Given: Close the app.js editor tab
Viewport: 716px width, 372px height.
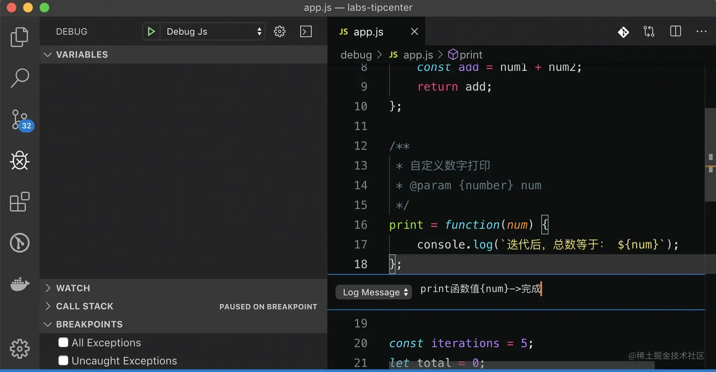Looking at the screenshot, I should click(x=414, y=32).
